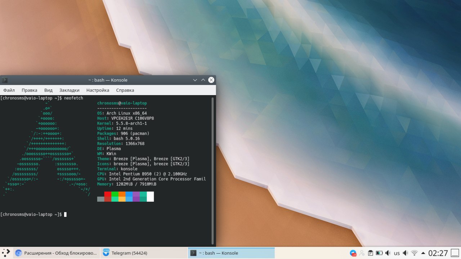Click the 'Kernel: 5.5.8-arch1-1' line

pos(122,123)
